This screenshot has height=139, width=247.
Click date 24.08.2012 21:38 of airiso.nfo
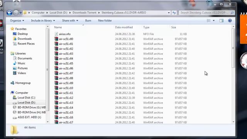point(125,34)
